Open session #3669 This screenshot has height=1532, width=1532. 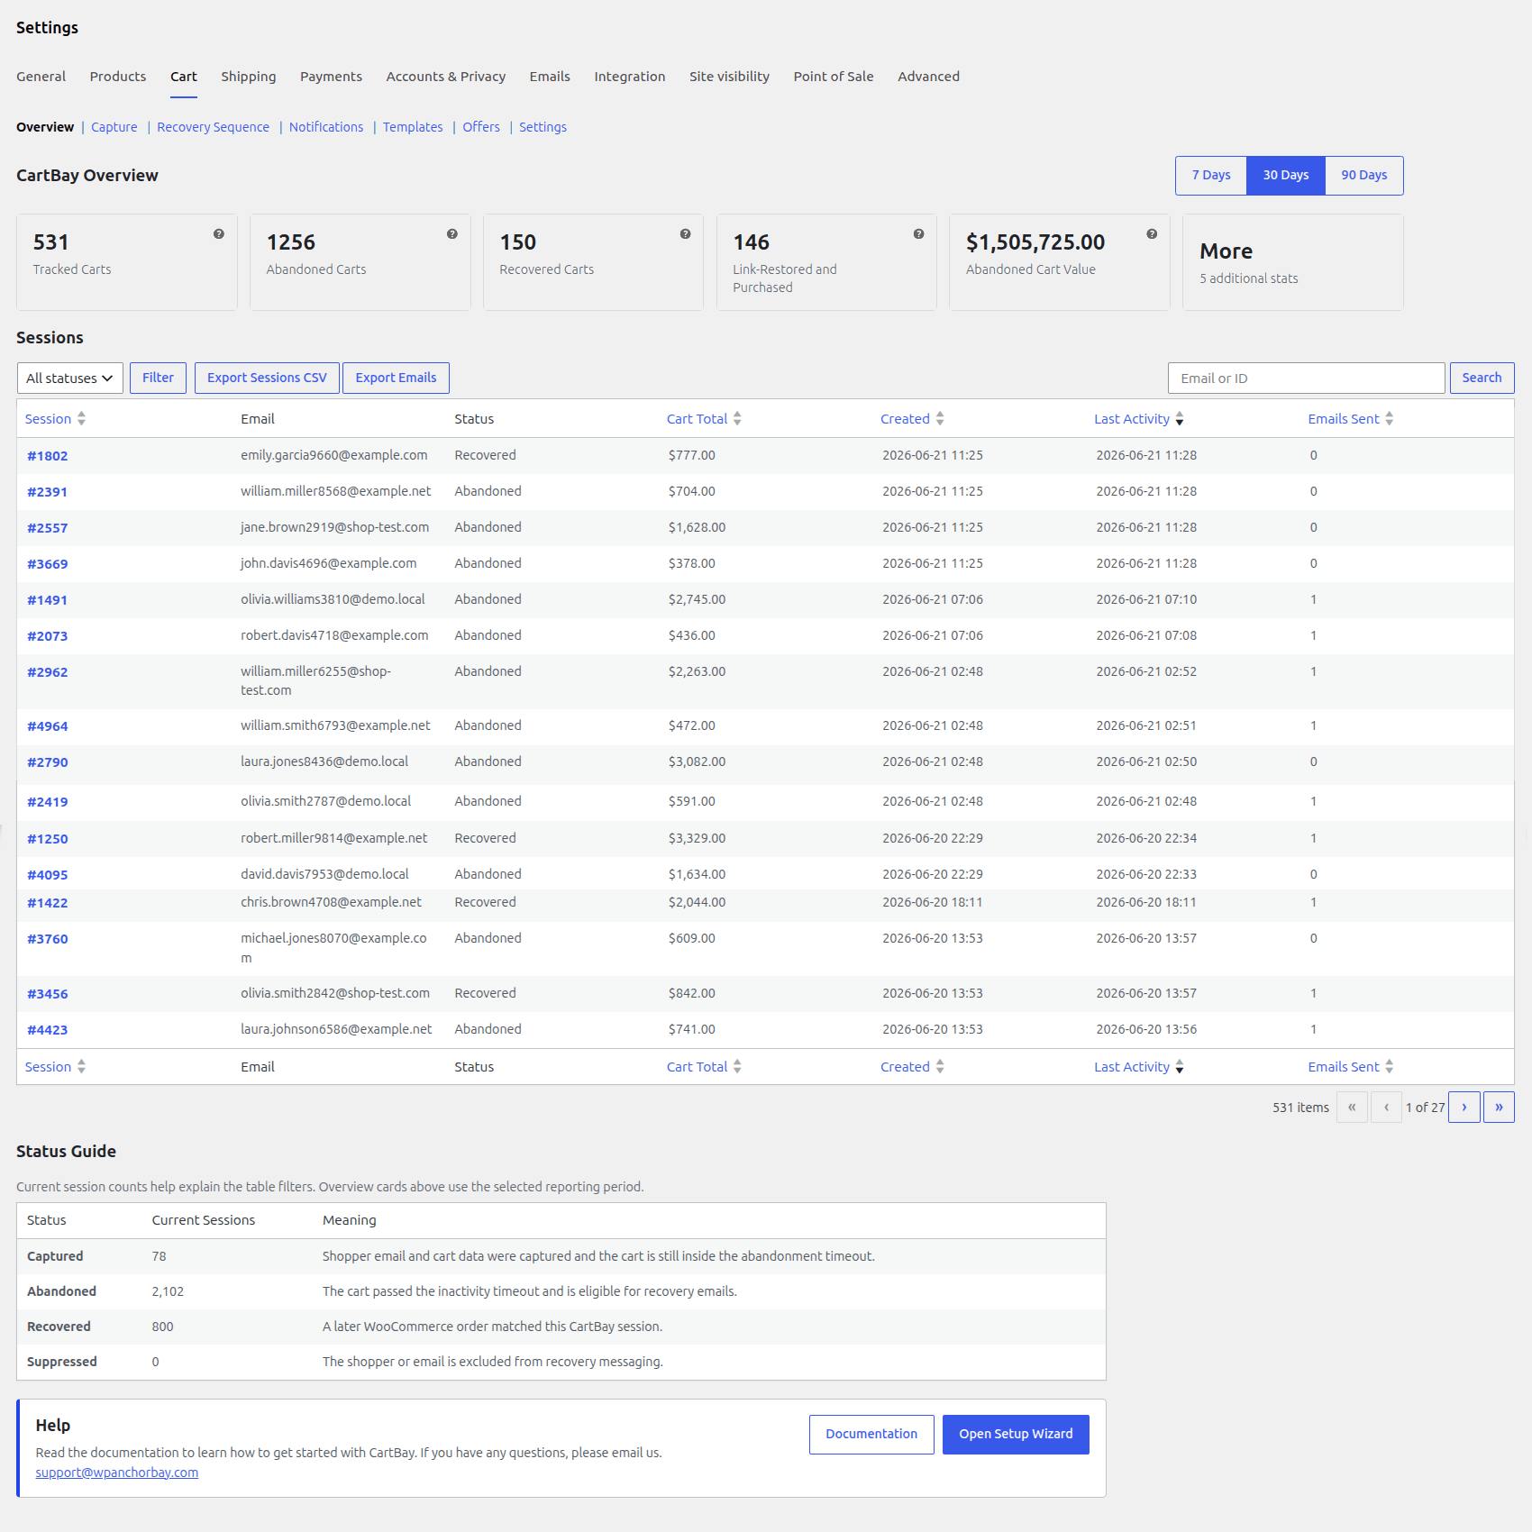(48, 564)
